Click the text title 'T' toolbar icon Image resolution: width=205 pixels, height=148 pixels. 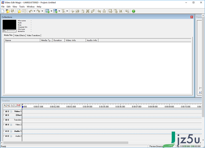point(64,11)
